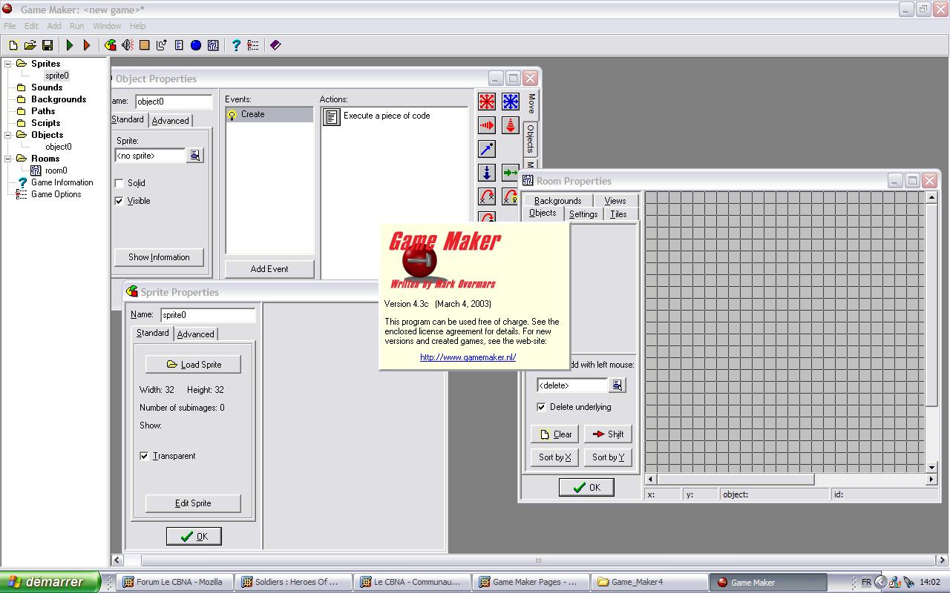Viewport: 950px width, 593px height.
Task: Collapse the Sprites tree folder
Action: pyautogui.click(x=8, y=64)
